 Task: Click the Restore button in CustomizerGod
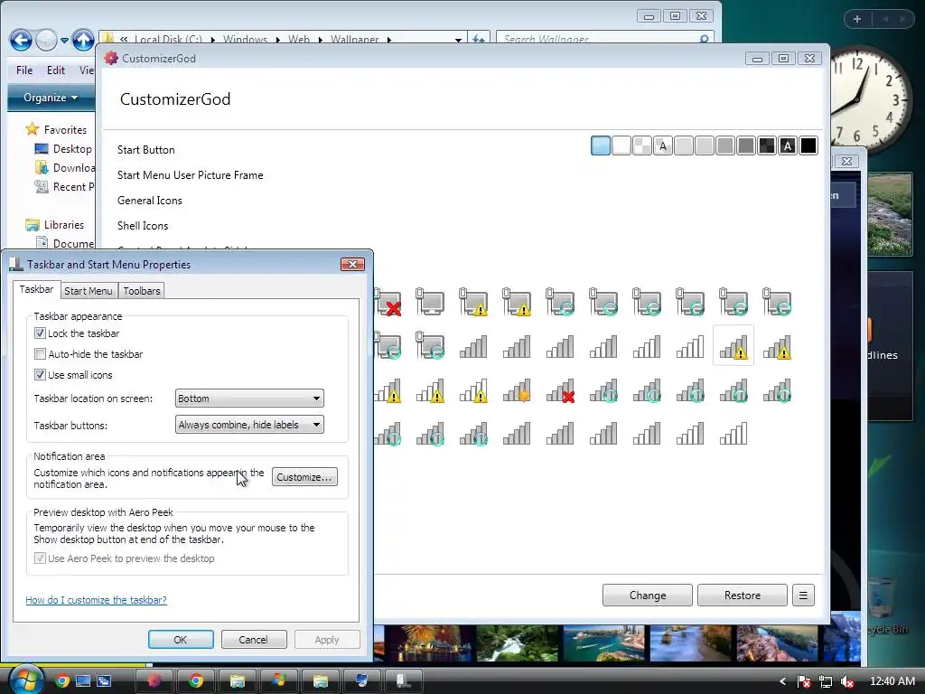743,595
